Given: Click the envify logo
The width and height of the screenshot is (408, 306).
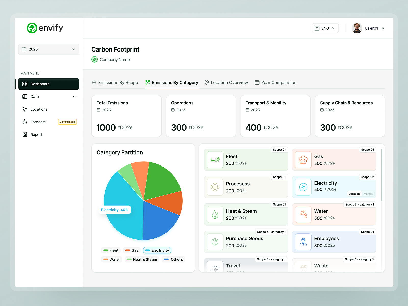Looking at the screenshot, I should tap(45, 28).
